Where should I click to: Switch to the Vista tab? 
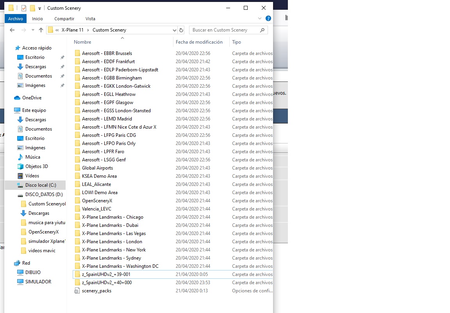point(90,19)
